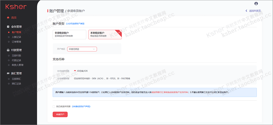Click the 业务管理 section icon
This screenshot has height=125, width=273.
coord(8,27)
